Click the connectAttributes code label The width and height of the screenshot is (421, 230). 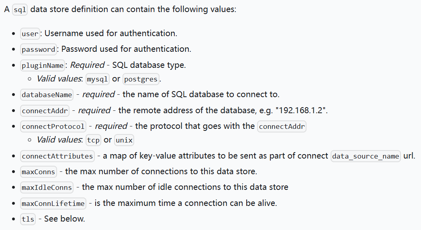tap(57, 156)
